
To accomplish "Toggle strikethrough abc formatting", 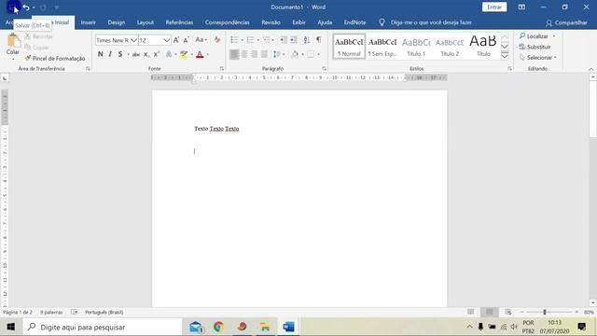I will click(136, 54).
